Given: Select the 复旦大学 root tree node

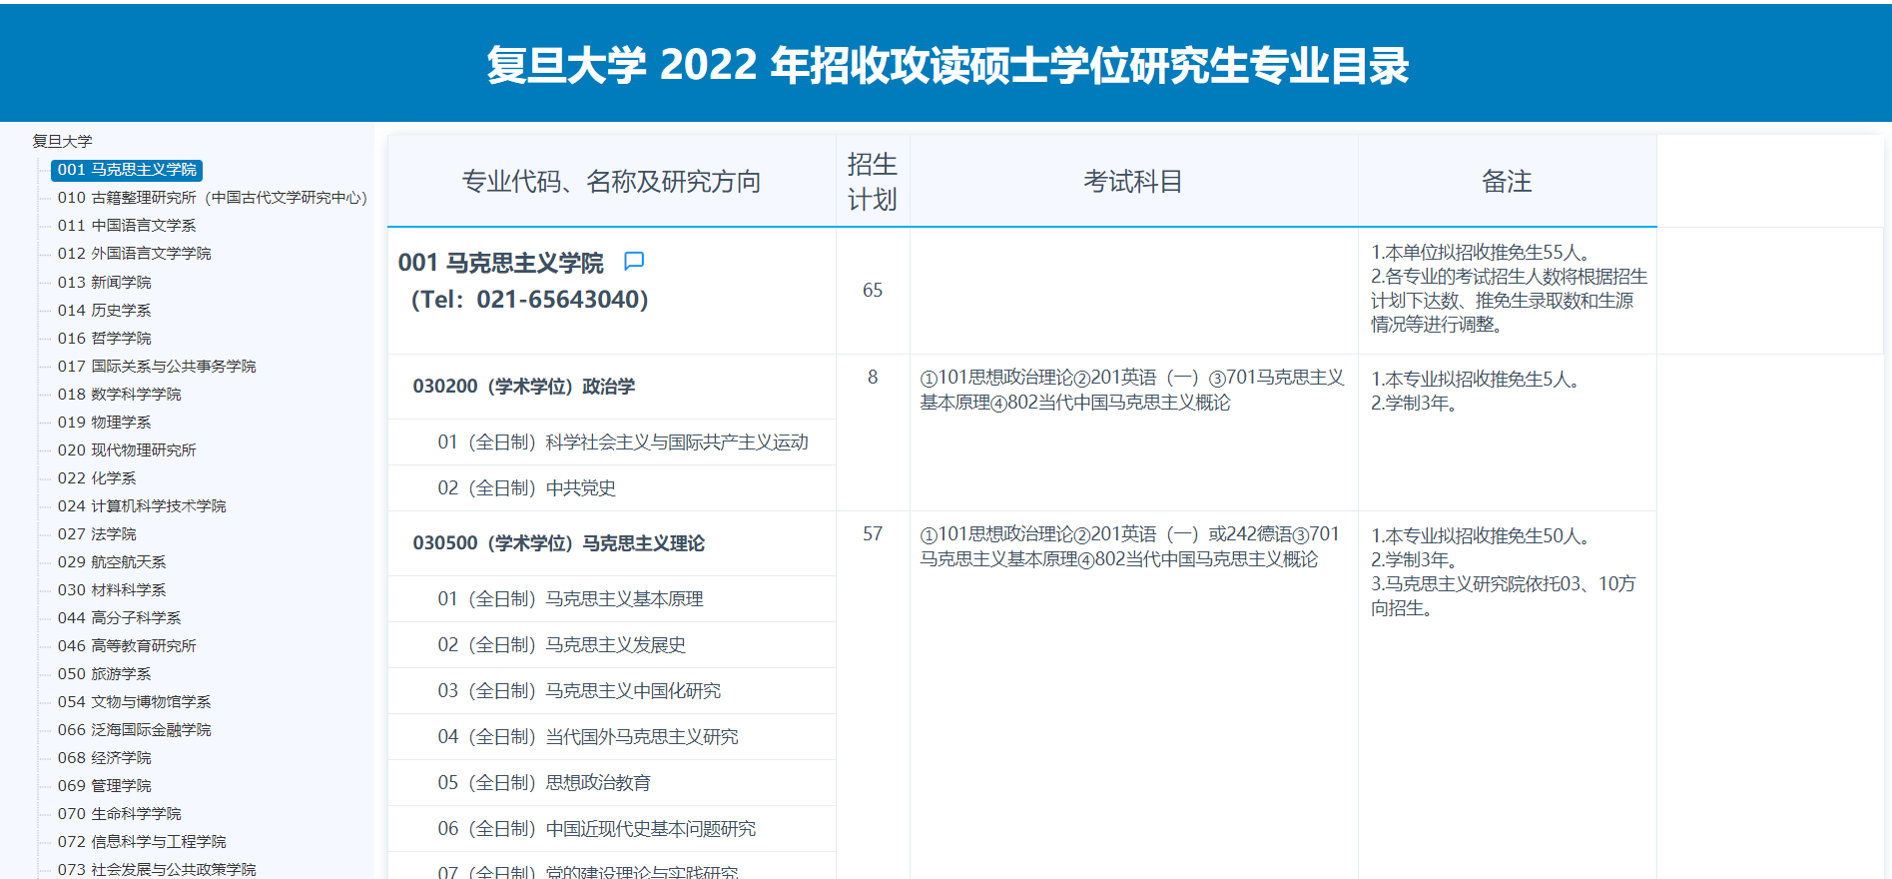Looking at the screenshot, I should pos(62,141).
